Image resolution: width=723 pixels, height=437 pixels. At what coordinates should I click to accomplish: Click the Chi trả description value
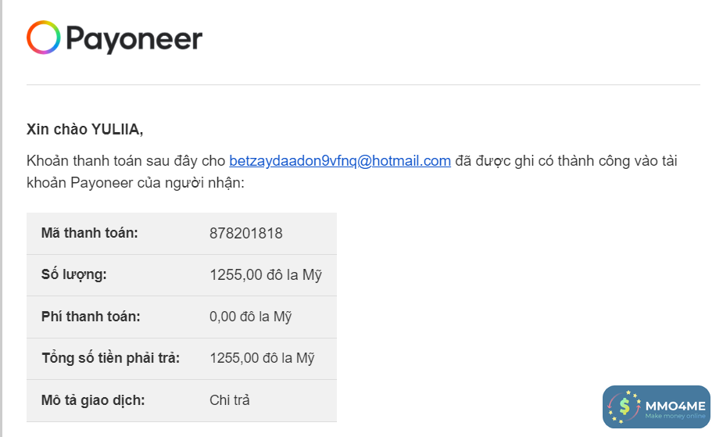point(230,400)
